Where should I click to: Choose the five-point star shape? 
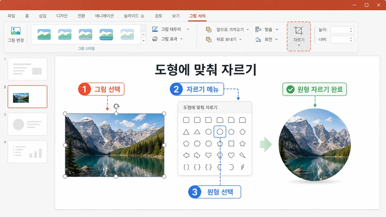tap(242, 144)
